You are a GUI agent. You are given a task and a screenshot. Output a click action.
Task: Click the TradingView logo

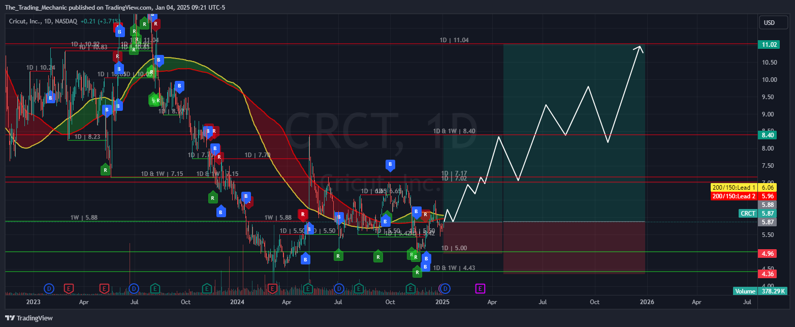[28, 318]
